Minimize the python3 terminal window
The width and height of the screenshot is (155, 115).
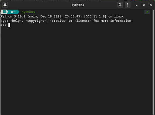[137, 5]
